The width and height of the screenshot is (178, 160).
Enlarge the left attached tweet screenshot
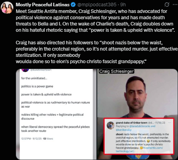point(56,114)
